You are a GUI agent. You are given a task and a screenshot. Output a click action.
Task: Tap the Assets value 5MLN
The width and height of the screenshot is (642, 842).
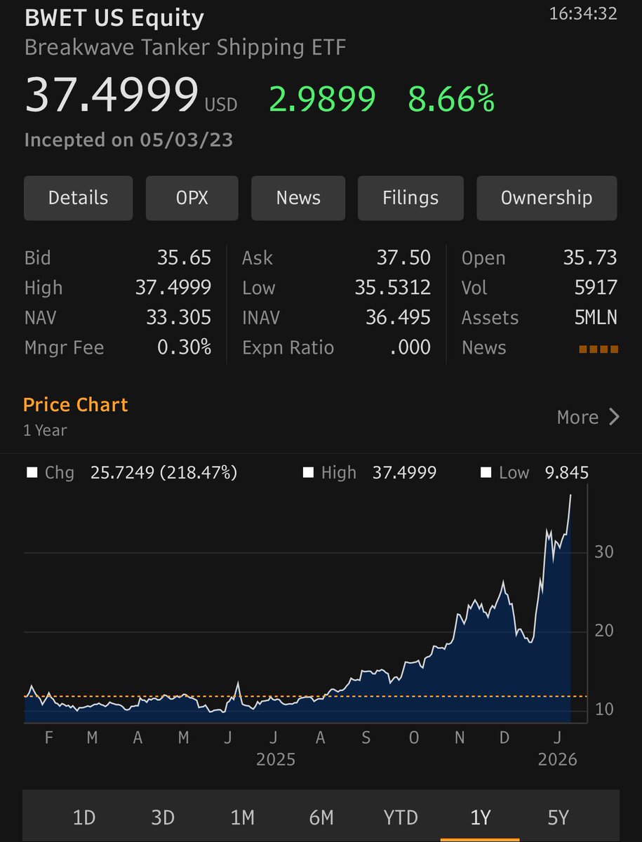[595, 318]
